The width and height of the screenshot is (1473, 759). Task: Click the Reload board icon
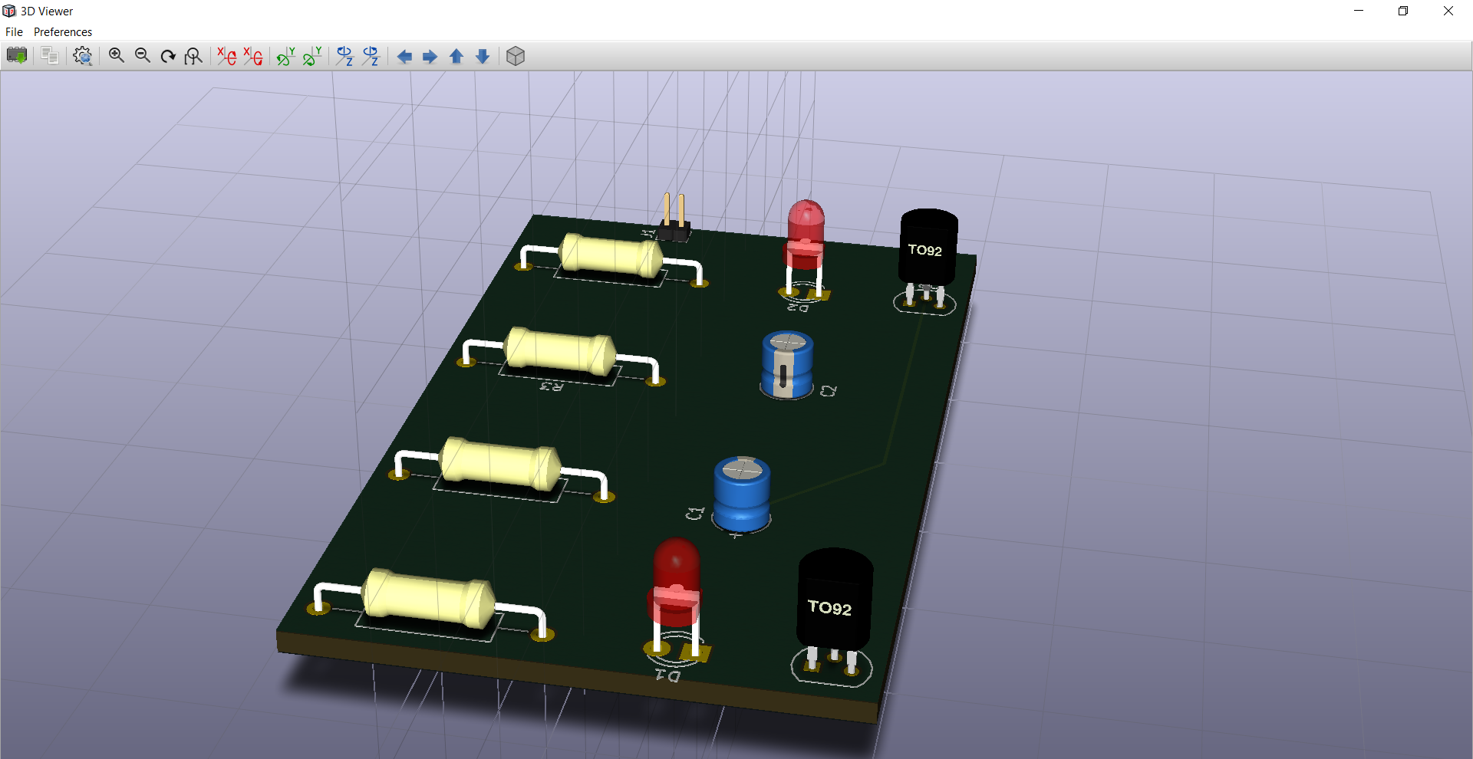click(17, 56)
